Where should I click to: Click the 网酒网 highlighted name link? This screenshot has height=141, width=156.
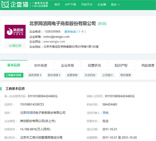(x=31, y=113)
